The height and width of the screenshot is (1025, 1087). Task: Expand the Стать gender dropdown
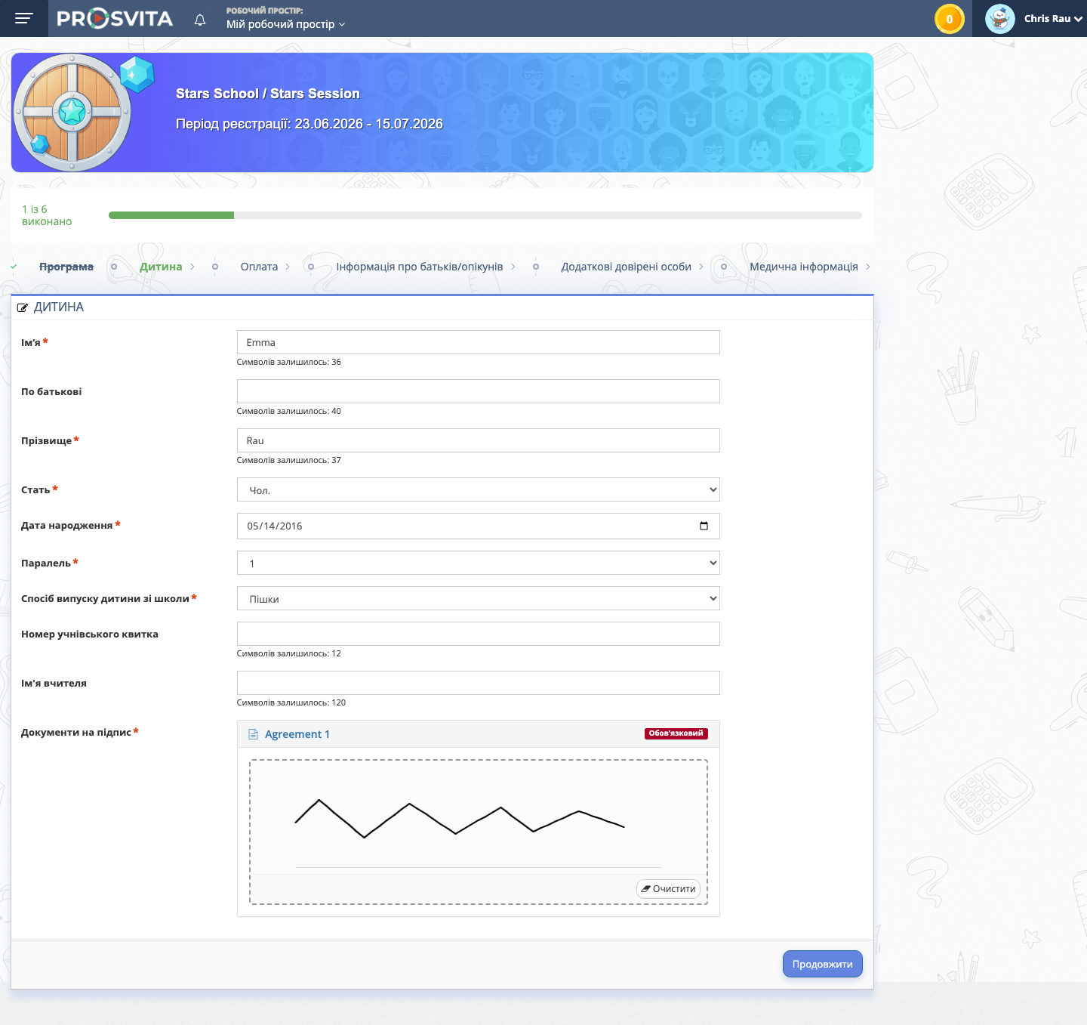click(479, 489)
